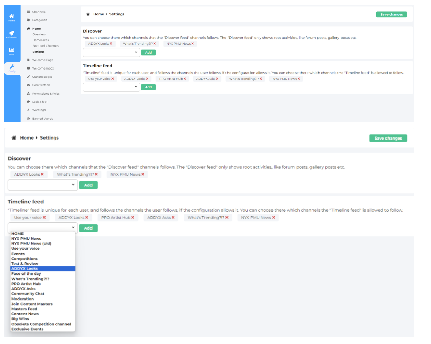
Task: Navigate to Featured Channels under Home
Action: pyautogui.click(x=46, y=46)
